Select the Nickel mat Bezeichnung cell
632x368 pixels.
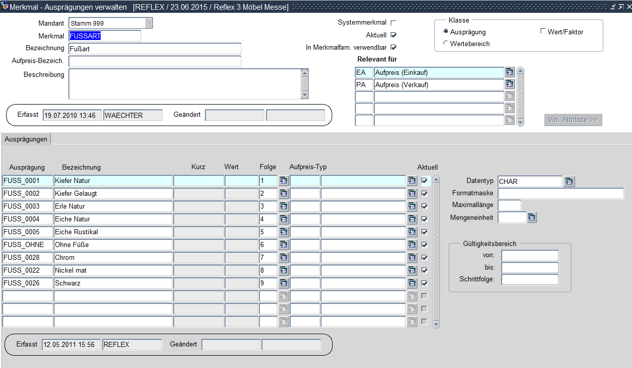click(x=113, y=270)
